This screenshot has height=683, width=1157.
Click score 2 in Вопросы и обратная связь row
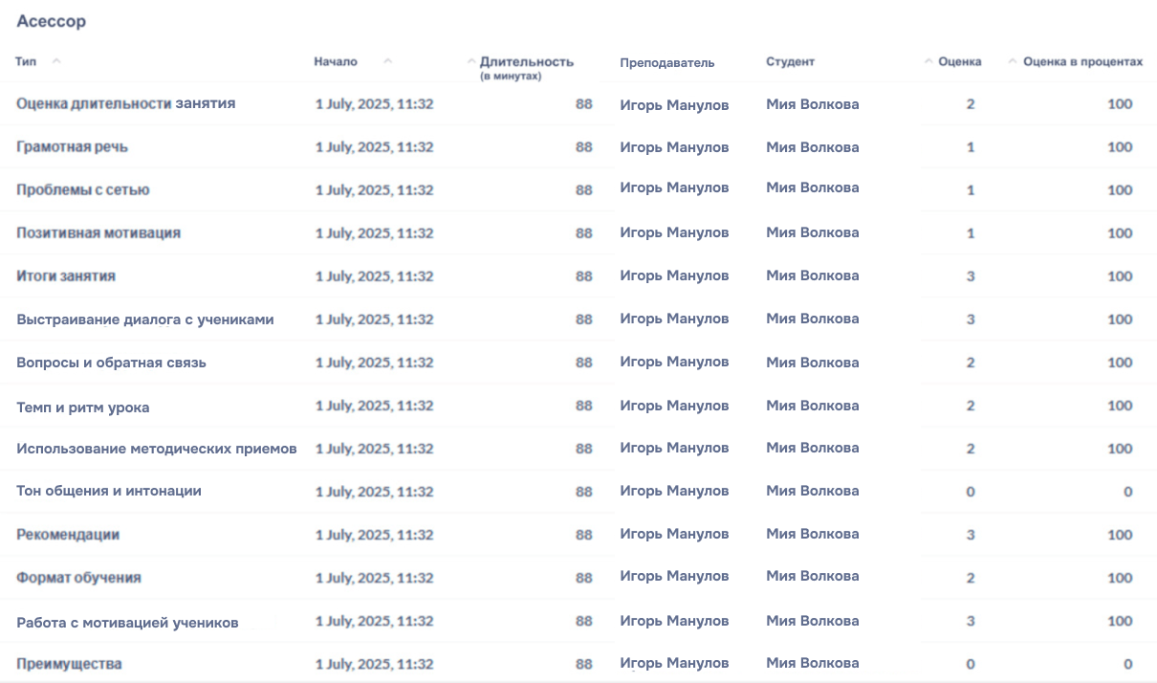[971, 363]
